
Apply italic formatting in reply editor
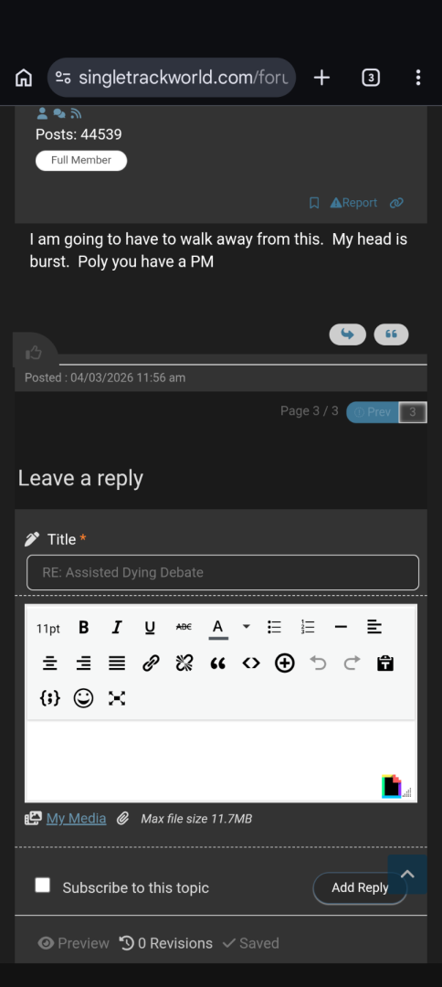(x=116, y=628)
